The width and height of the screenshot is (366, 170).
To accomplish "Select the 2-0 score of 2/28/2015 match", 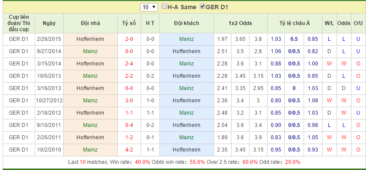I will (x=129, y=39).
